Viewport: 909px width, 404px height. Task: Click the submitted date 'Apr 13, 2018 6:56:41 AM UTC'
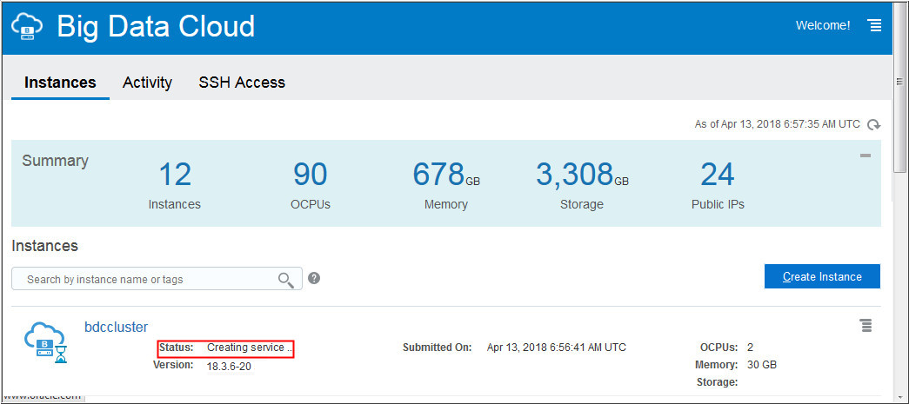click(x=557, y=348)
